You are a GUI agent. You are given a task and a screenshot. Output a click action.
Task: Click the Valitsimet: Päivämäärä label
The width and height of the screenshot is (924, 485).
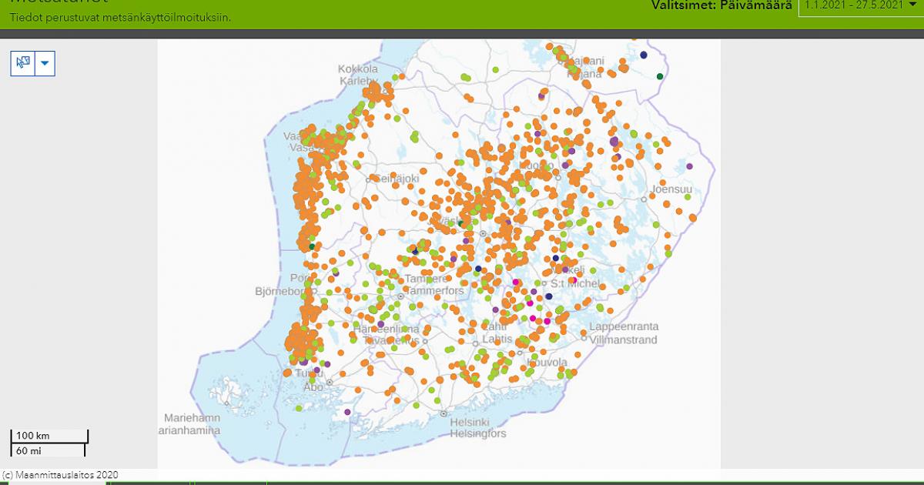[721, 5]
